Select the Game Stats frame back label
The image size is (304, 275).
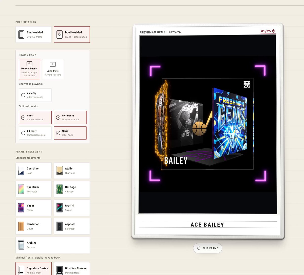(53, 71)
